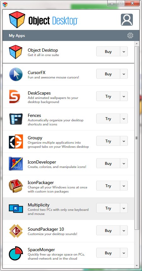
Task: Select the My Apps heading
Action: [x=17, y=36]
